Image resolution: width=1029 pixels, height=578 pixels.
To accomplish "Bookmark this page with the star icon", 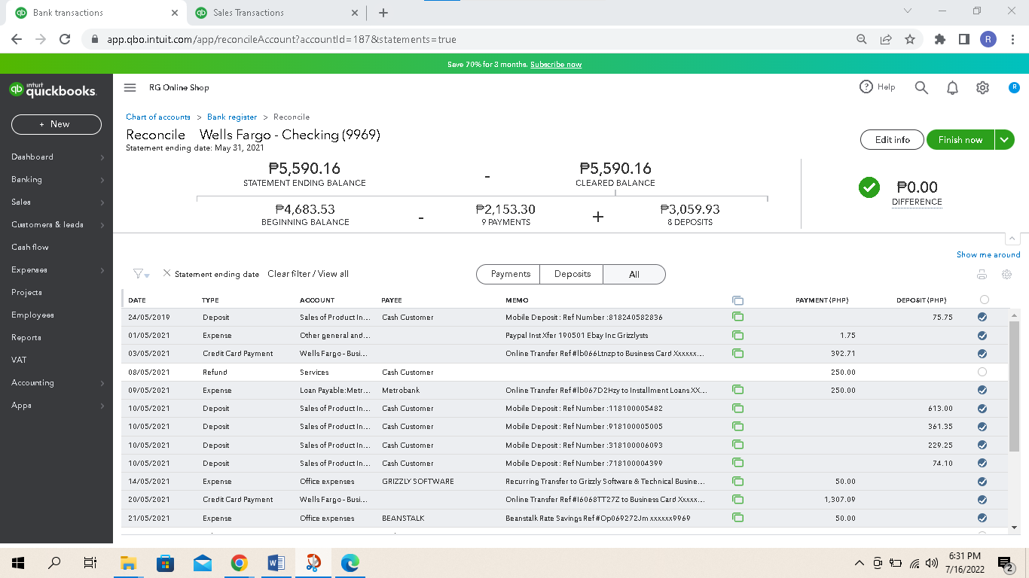I will pos(910,39).
